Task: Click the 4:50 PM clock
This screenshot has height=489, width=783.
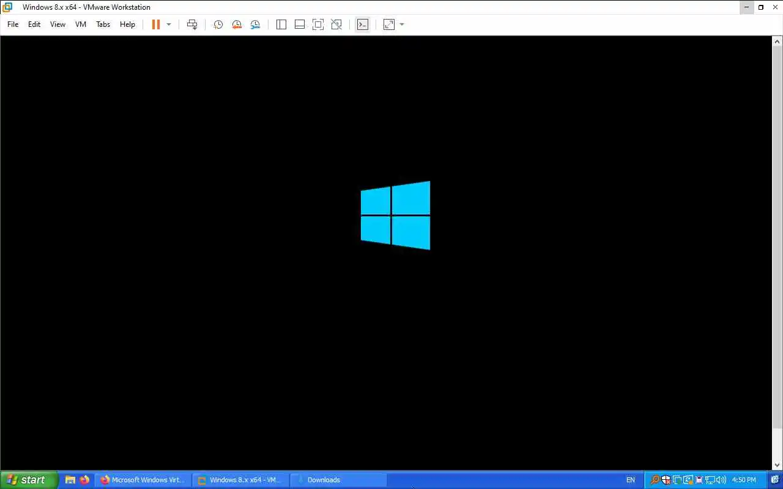Action: click(x=744, y=480)
